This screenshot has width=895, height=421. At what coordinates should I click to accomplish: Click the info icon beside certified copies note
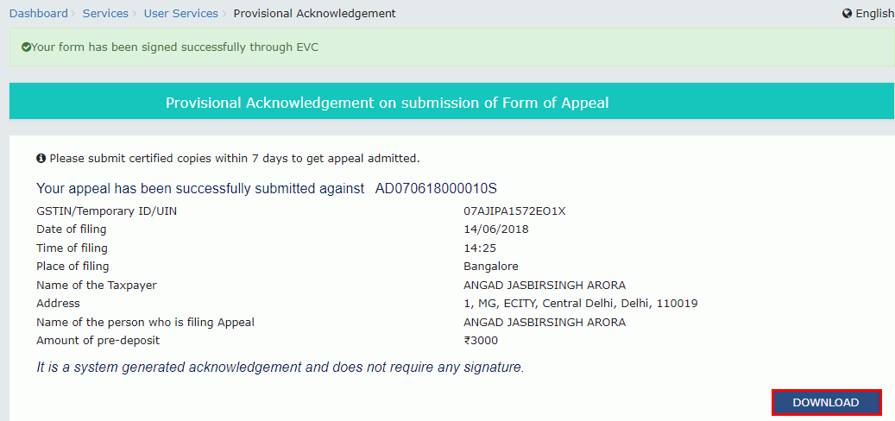tap(41, 158)
